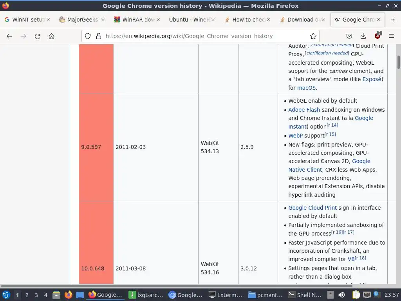Click the forward navigation arrow
The image size is (401, 301).
click(x=23, y=36)
